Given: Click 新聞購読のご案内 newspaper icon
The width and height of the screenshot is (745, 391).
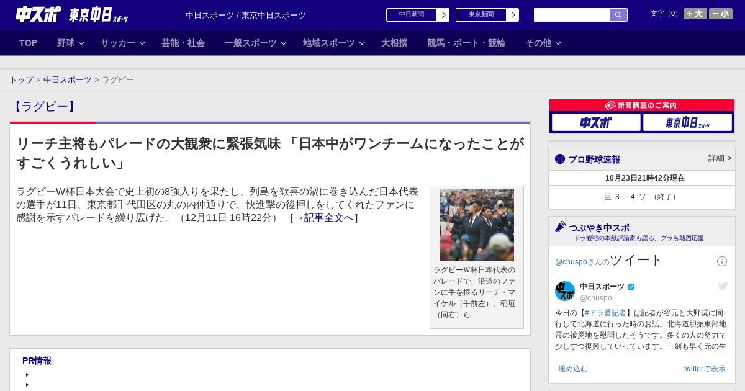Looking at the screenshot, I should point(610,106).
